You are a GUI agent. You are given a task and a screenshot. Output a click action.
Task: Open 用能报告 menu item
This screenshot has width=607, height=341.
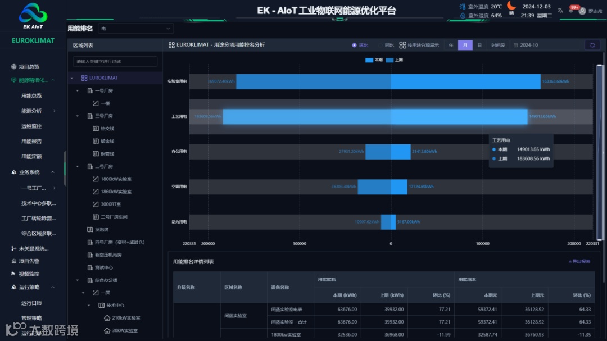(31, 141)
